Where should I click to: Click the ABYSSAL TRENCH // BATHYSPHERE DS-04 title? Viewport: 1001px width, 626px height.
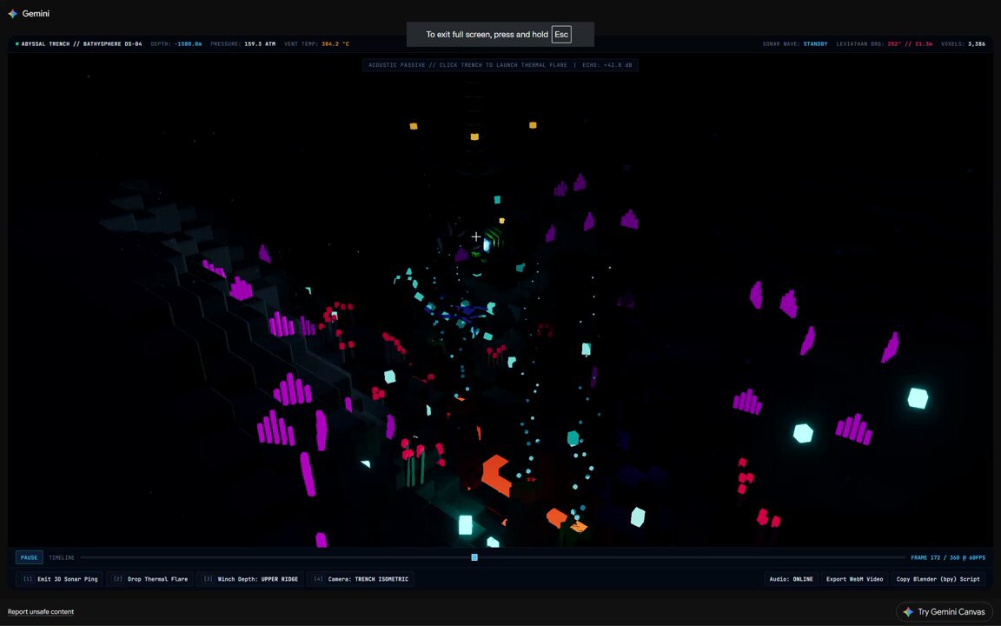click(x=82, y=44)
